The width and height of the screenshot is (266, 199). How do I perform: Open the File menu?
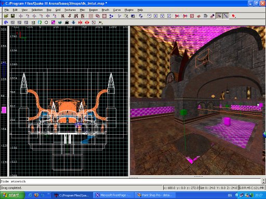(x=7, y=10)
